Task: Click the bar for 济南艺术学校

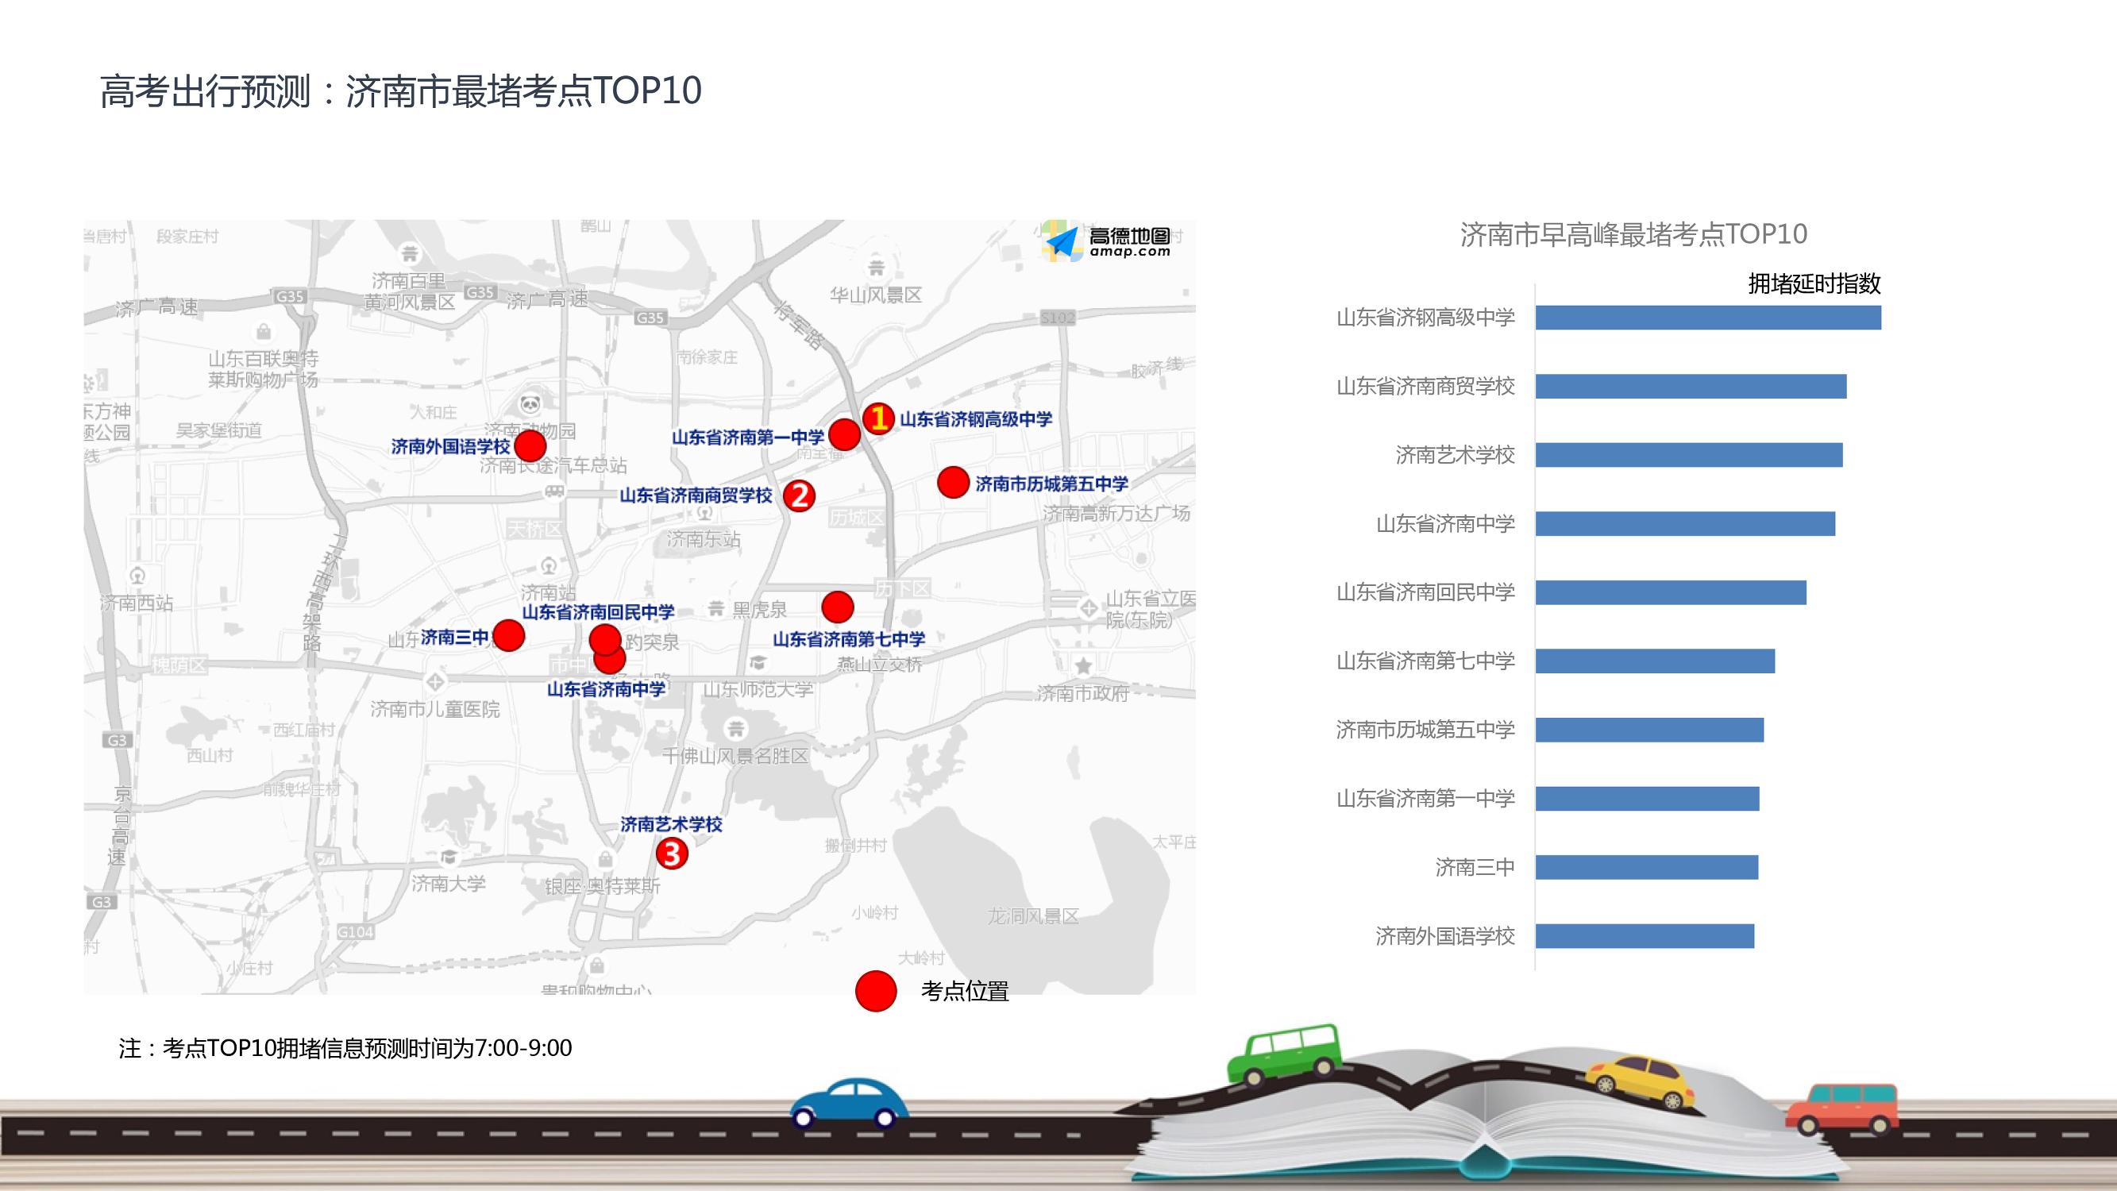Action: [x=1688, y=454]
